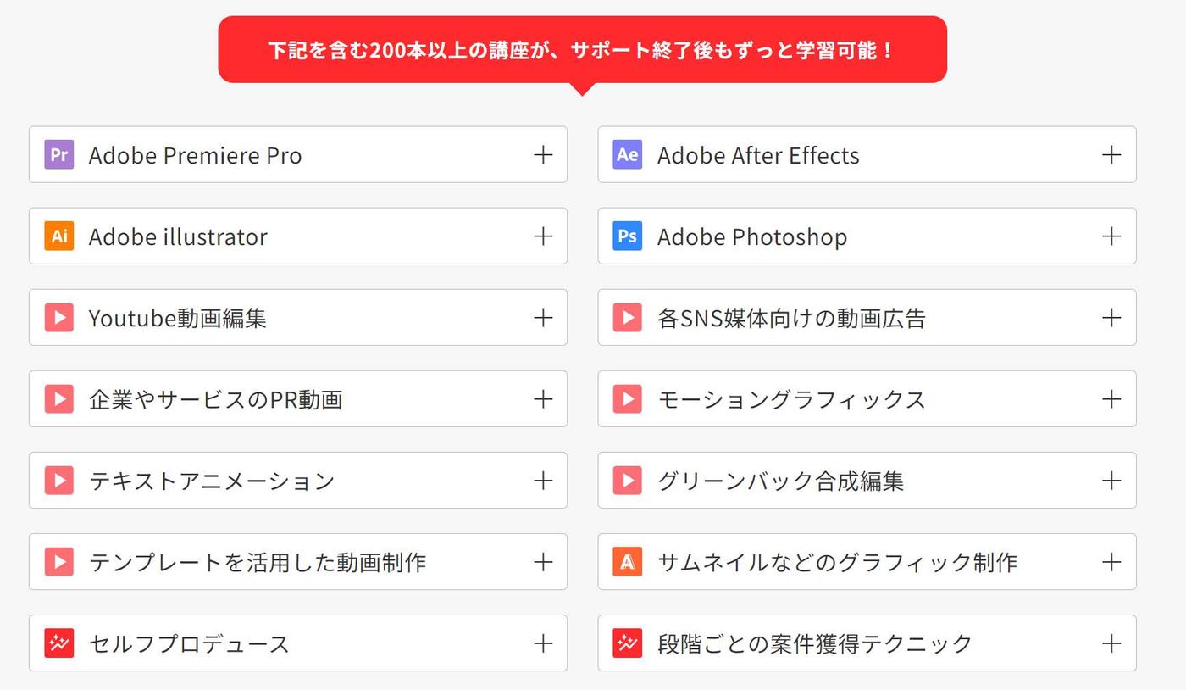Click play icon beside モーショングラフィックス
Image resolution: width=1186 pixels, height=690 pixels.
coord(628,399)
